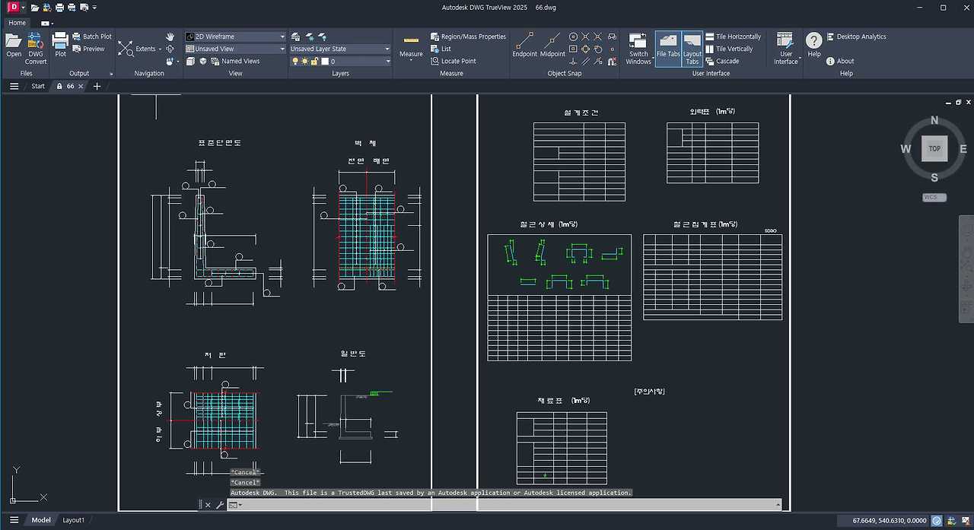Open the Start file tab

[x=38, y=87]
